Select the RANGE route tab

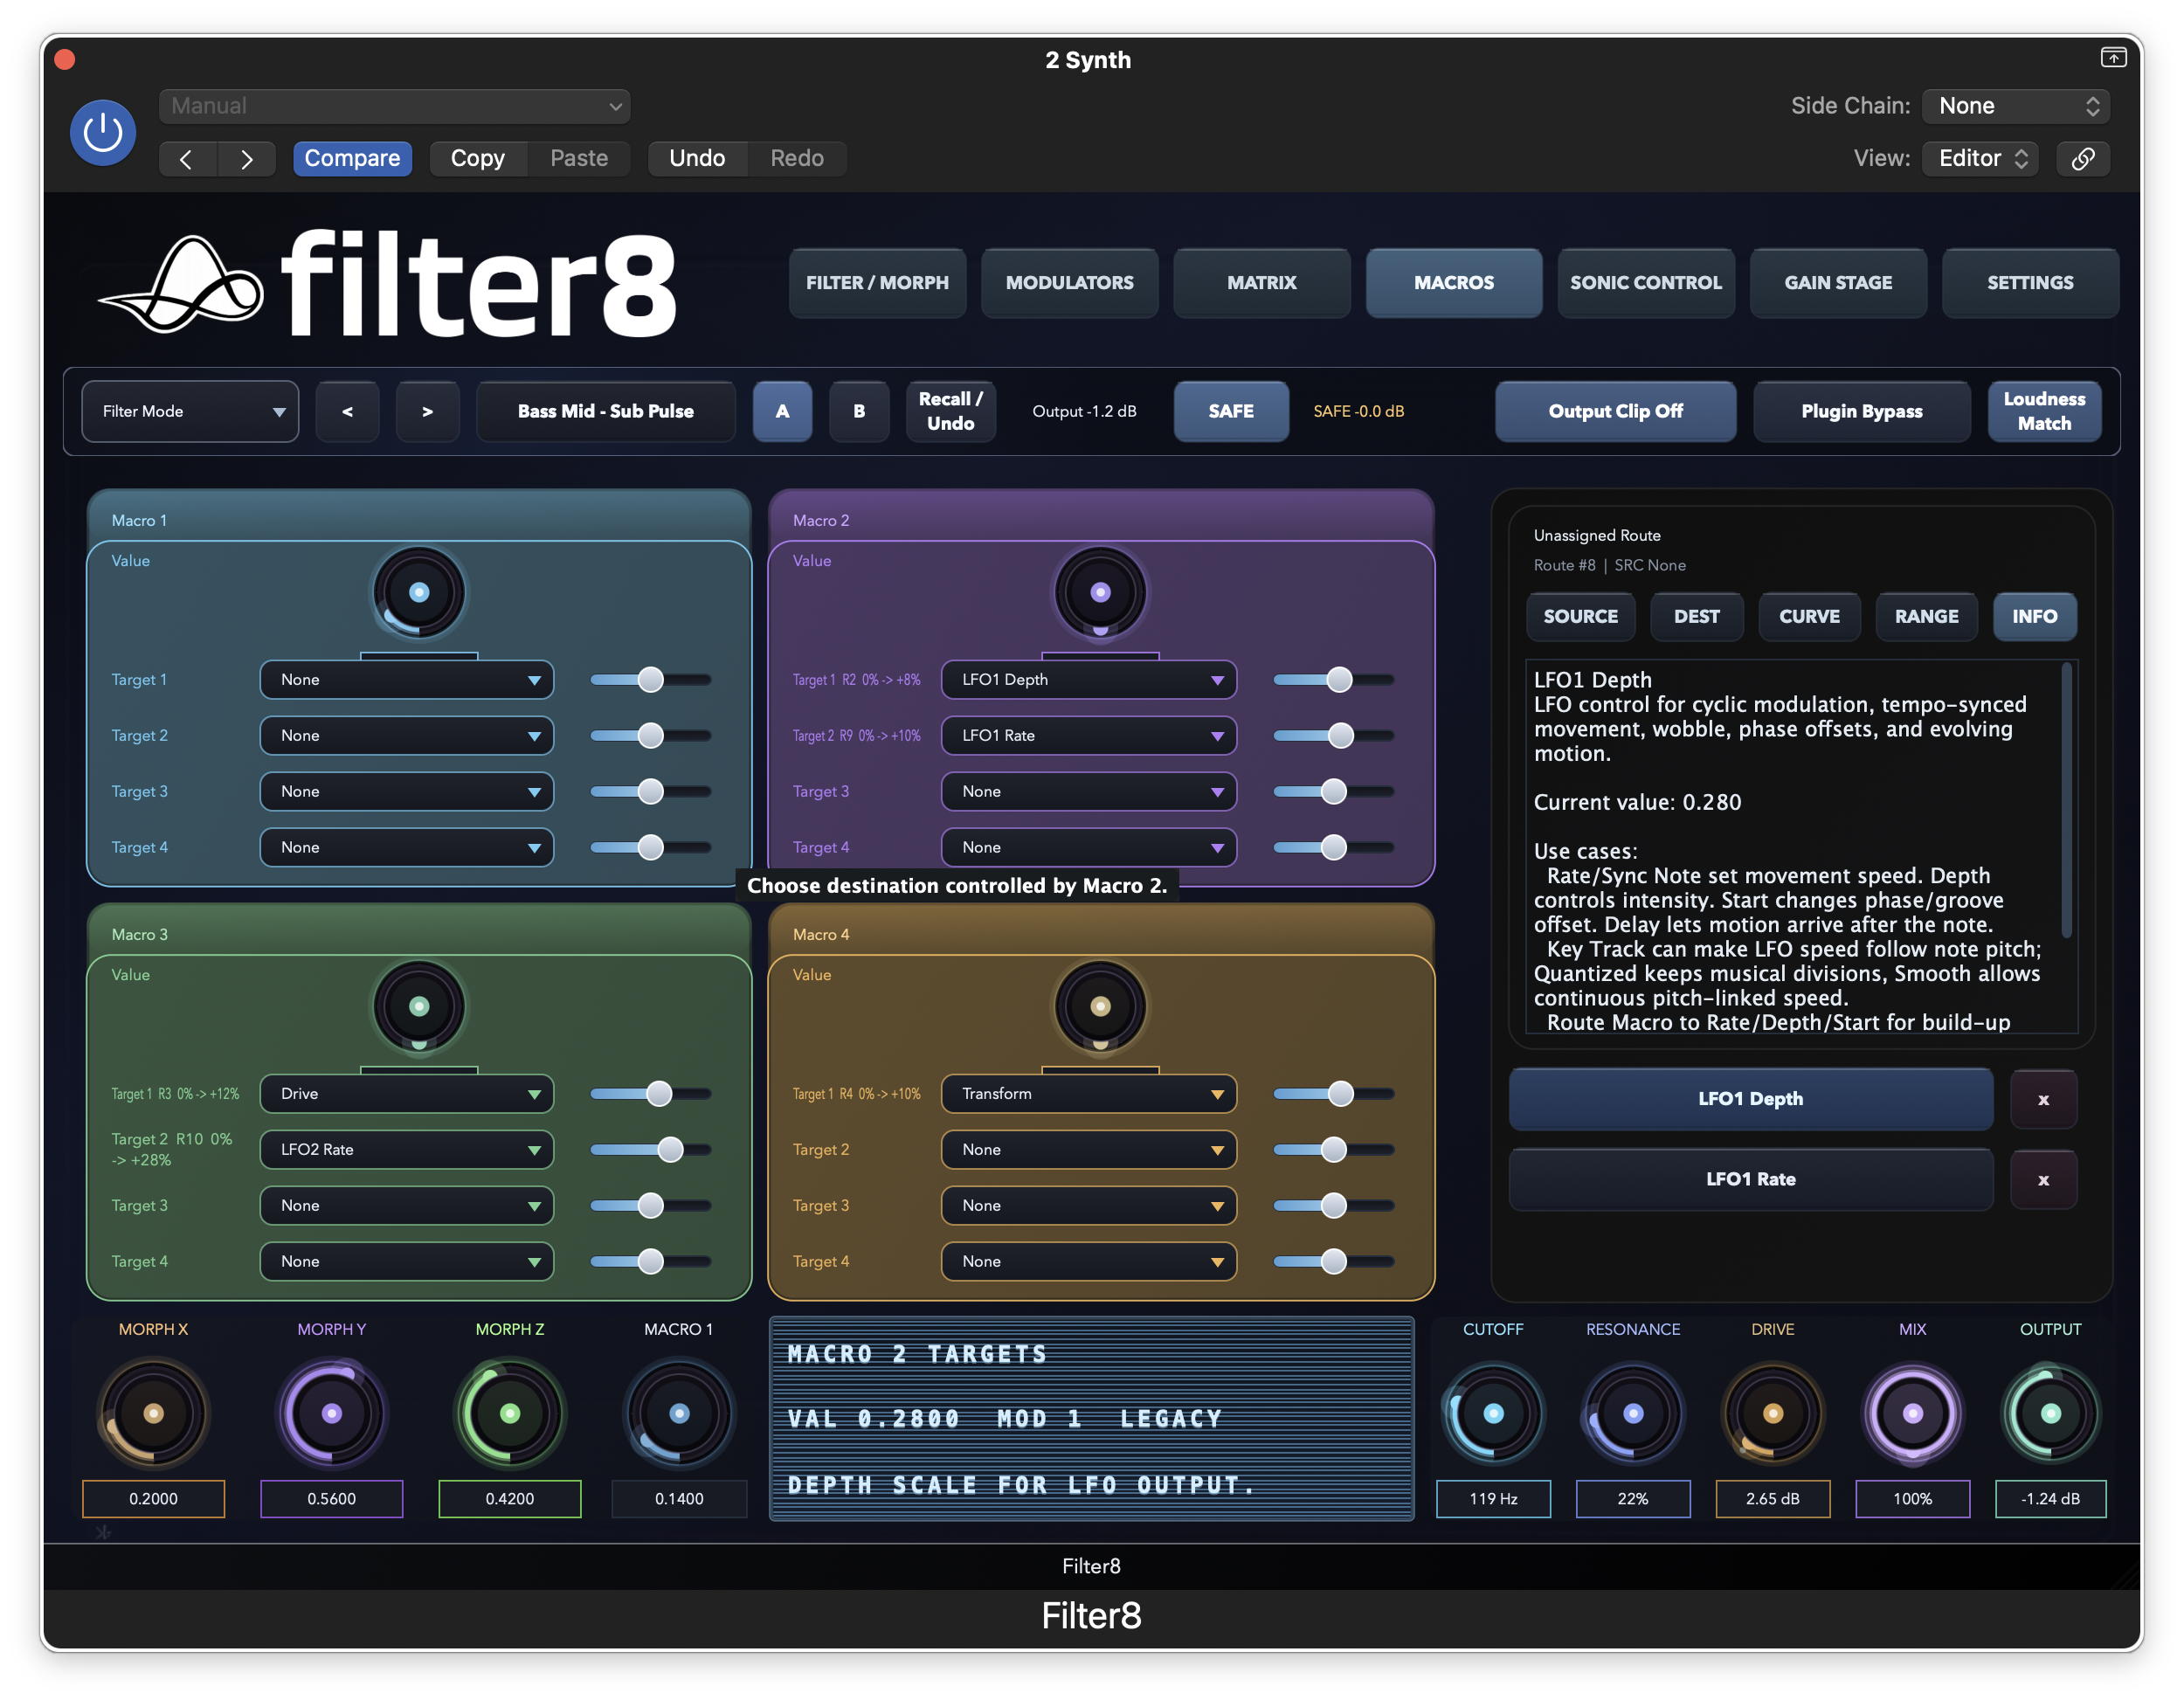click(x=1926, y=617)
